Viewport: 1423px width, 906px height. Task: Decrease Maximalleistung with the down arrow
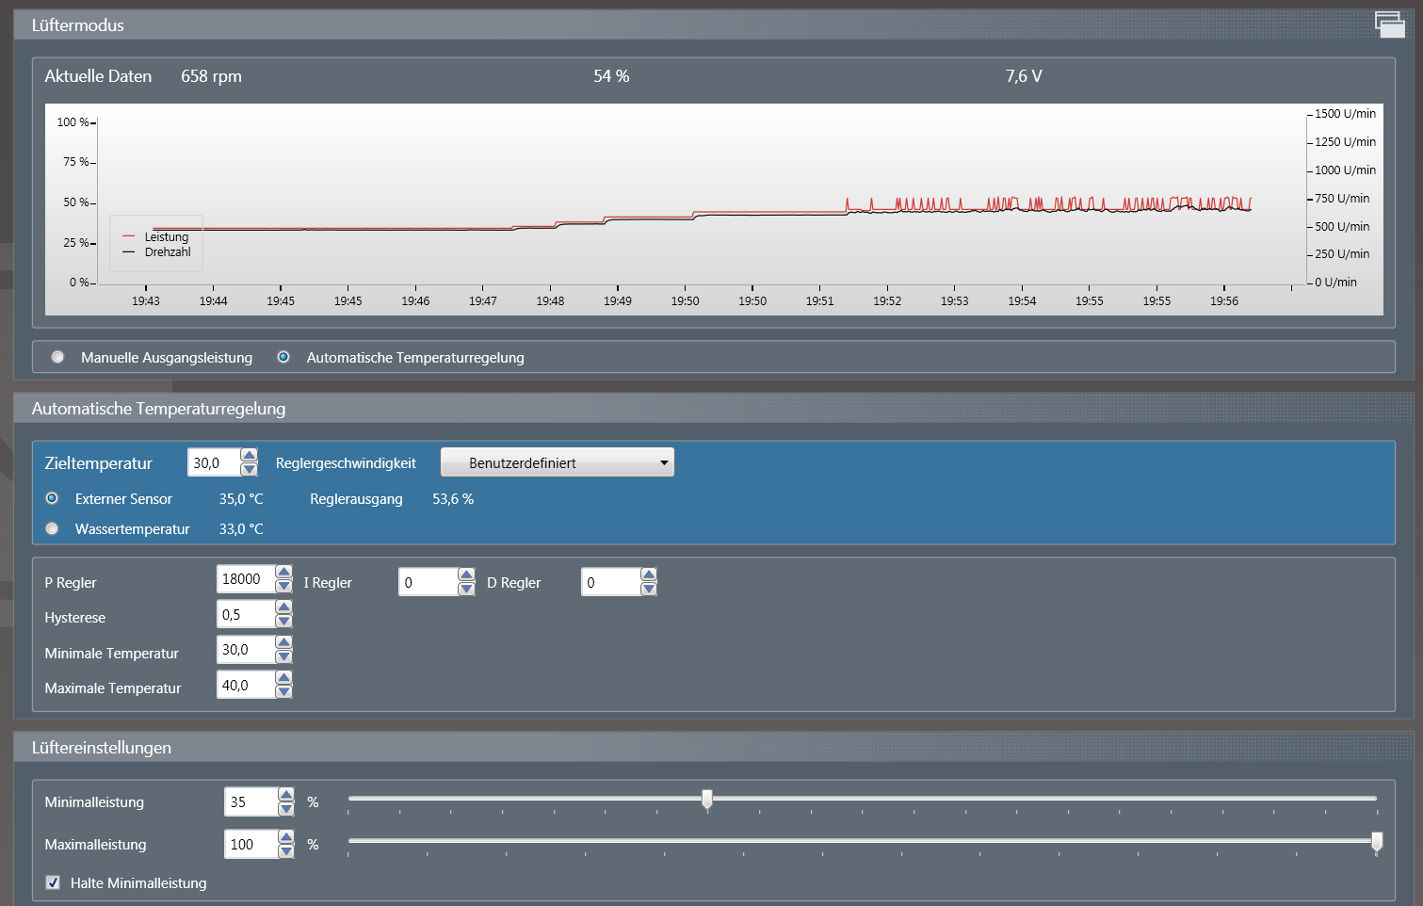pyautogui.click(x=286, y=851)
